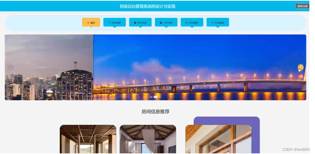Show the previous carousel slide with left arrow
Image resolution: width=315 pixels, height=154 pixels.
(11, 67)
